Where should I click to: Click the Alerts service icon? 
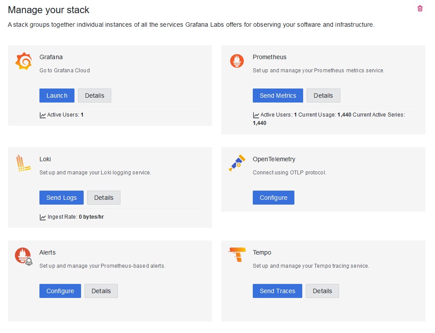[x=23, y=256]
